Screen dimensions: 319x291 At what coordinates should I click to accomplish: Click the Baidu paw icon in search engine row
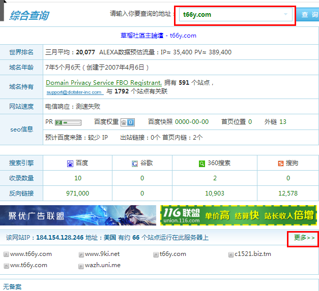pos(70,164)
